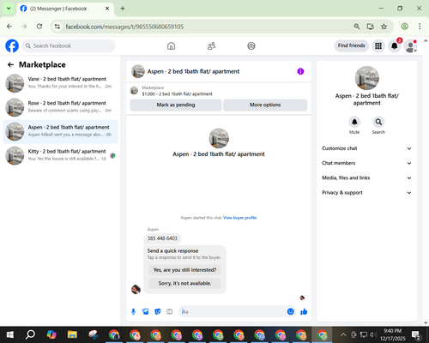Open File Explorer from taskbar
Image resolution: width=429 pixels, height=343 pixels.
tap(72, 334)
